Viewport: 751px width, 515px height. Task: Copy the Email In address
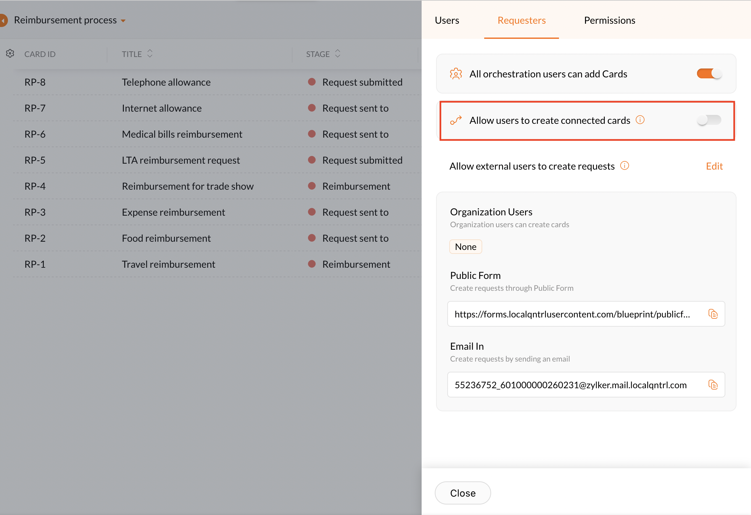[x=713, y=385]
